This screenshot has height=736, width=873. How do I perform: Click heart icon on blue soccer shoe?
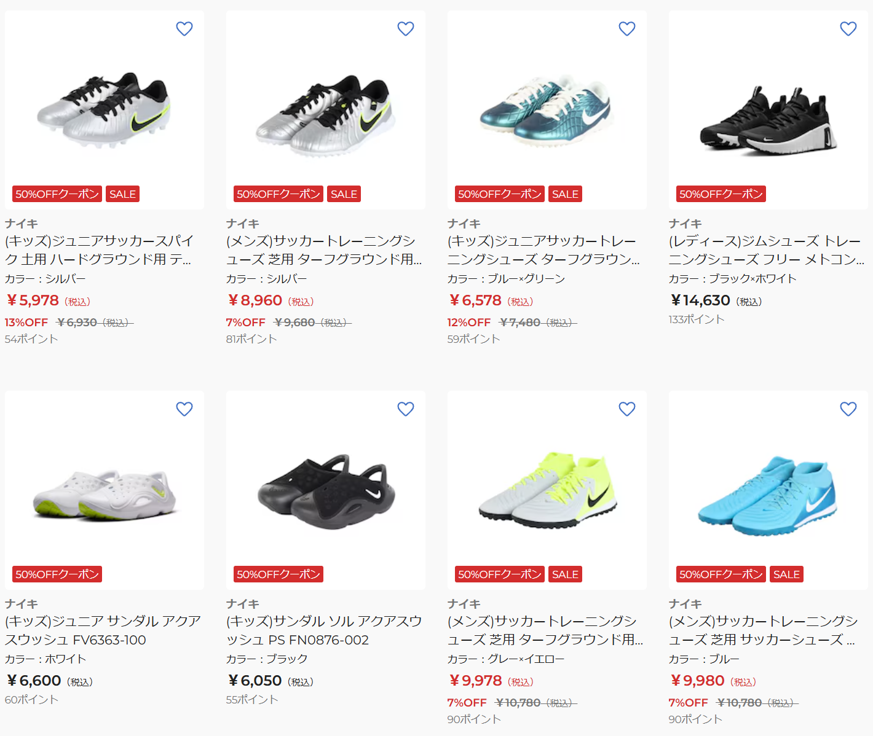tap(848, 409)
